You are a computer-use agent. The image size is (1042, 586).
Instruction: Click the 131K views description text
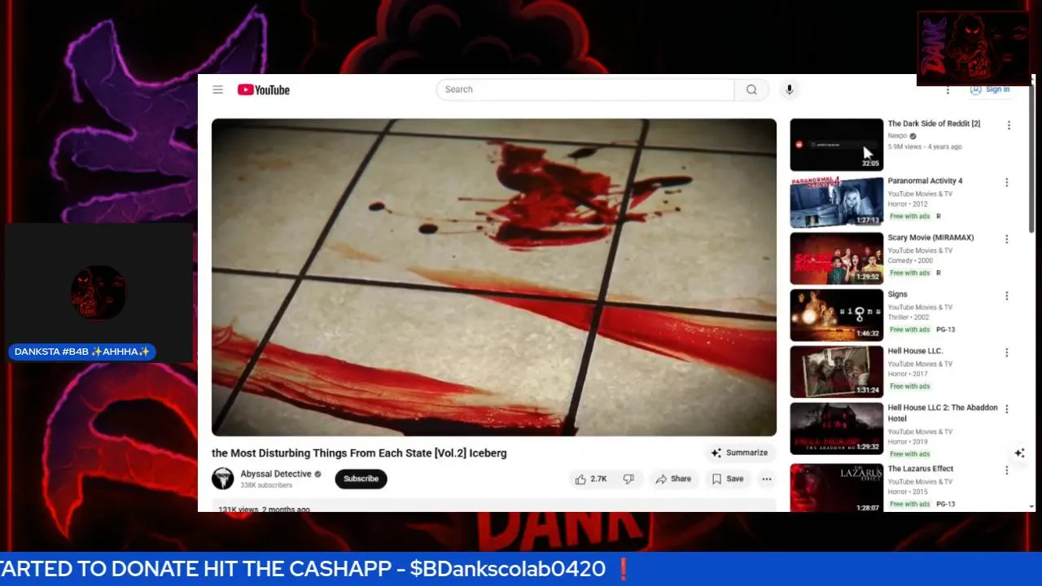point(264,509)
